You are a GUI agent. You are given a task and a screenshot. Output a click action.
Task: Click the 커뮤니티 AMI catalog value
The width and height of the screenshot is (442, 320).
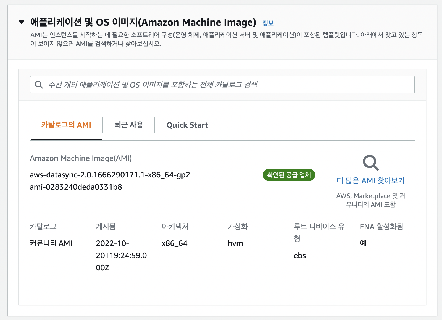click(x=51, y=243)
